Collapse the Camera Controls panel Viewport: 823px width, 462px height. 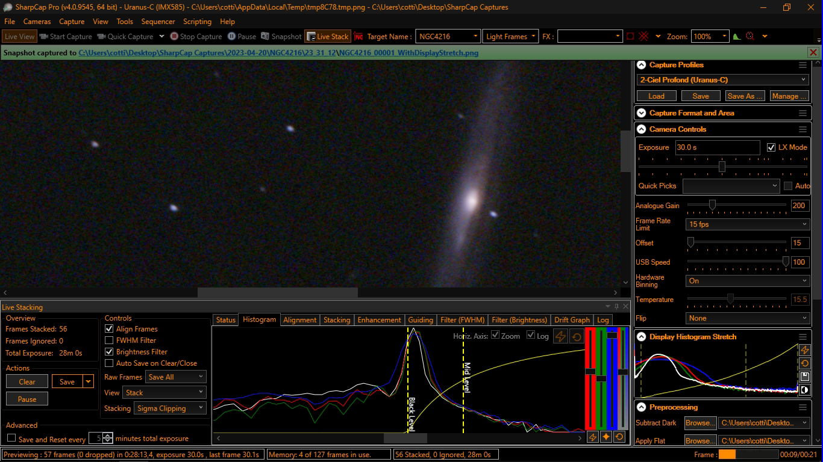click(x=640, y=129)
